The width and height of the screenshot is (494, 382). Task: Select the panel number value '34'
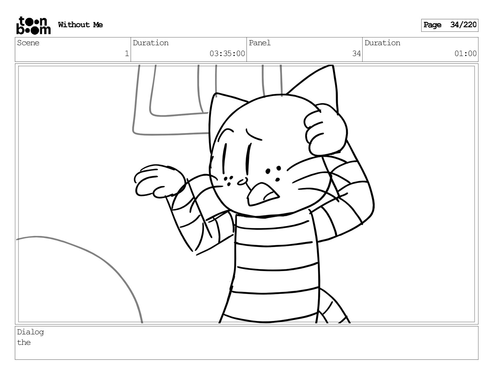(x=356, y=54)
